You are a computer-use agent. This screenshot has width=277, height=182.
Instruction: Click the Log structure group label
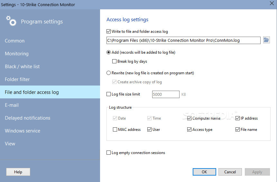pos(120,107)
